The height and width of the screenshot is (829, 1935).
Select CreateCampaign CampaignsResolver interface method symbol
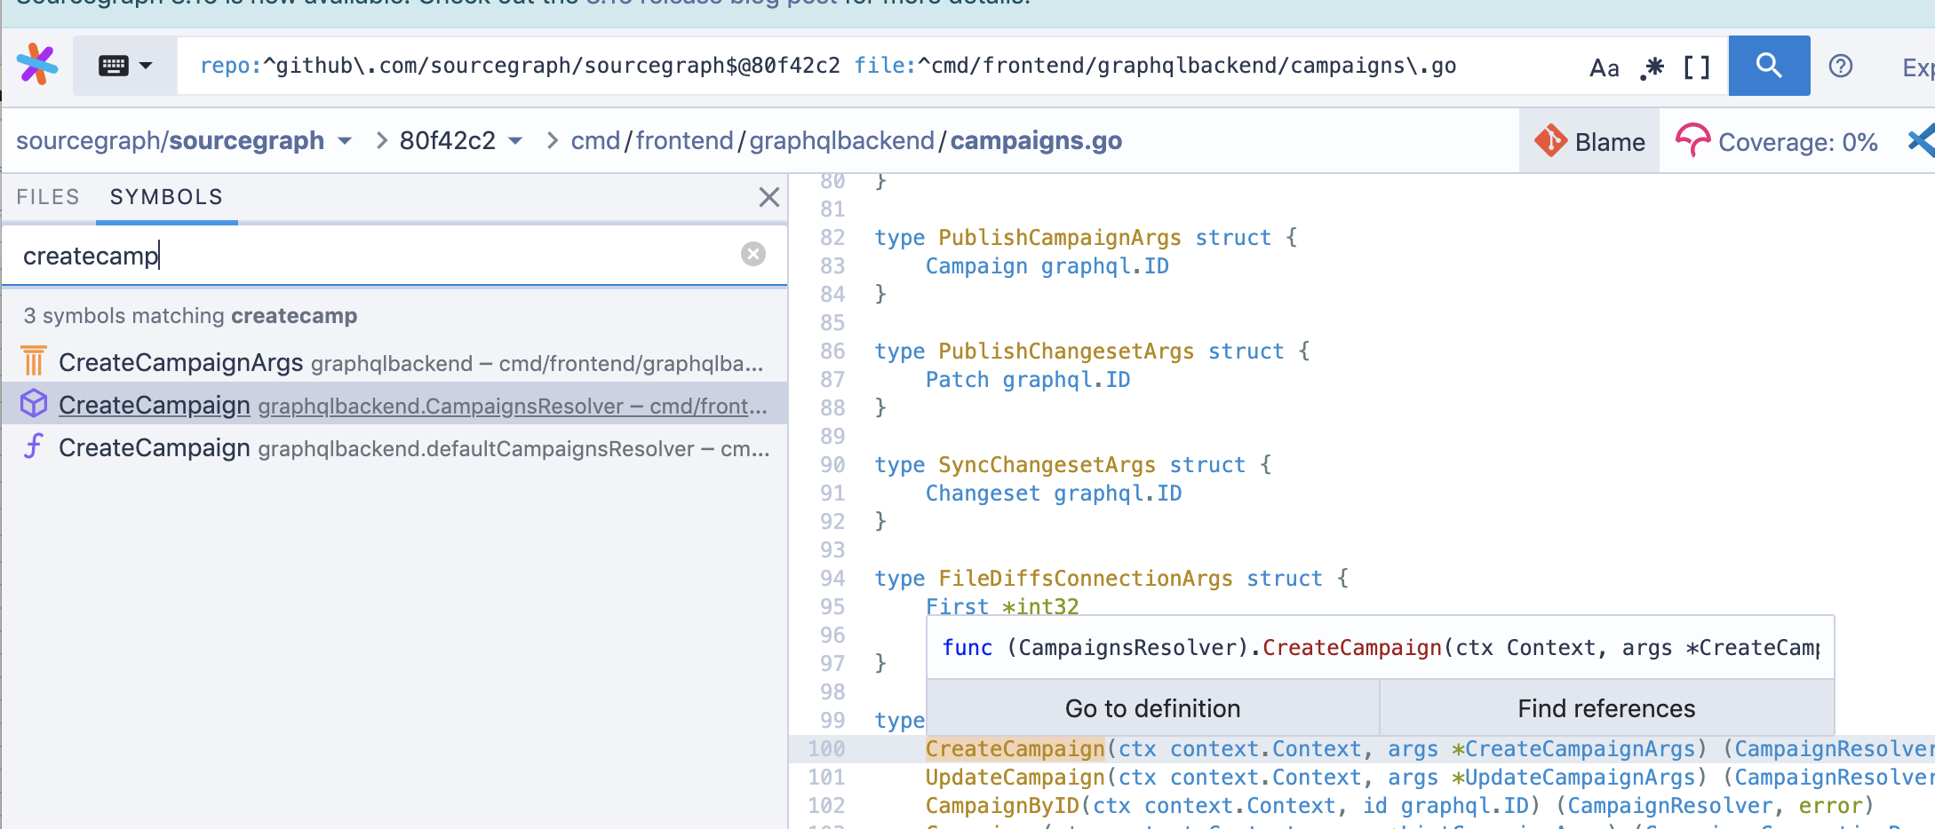click(x=394, y=405)
